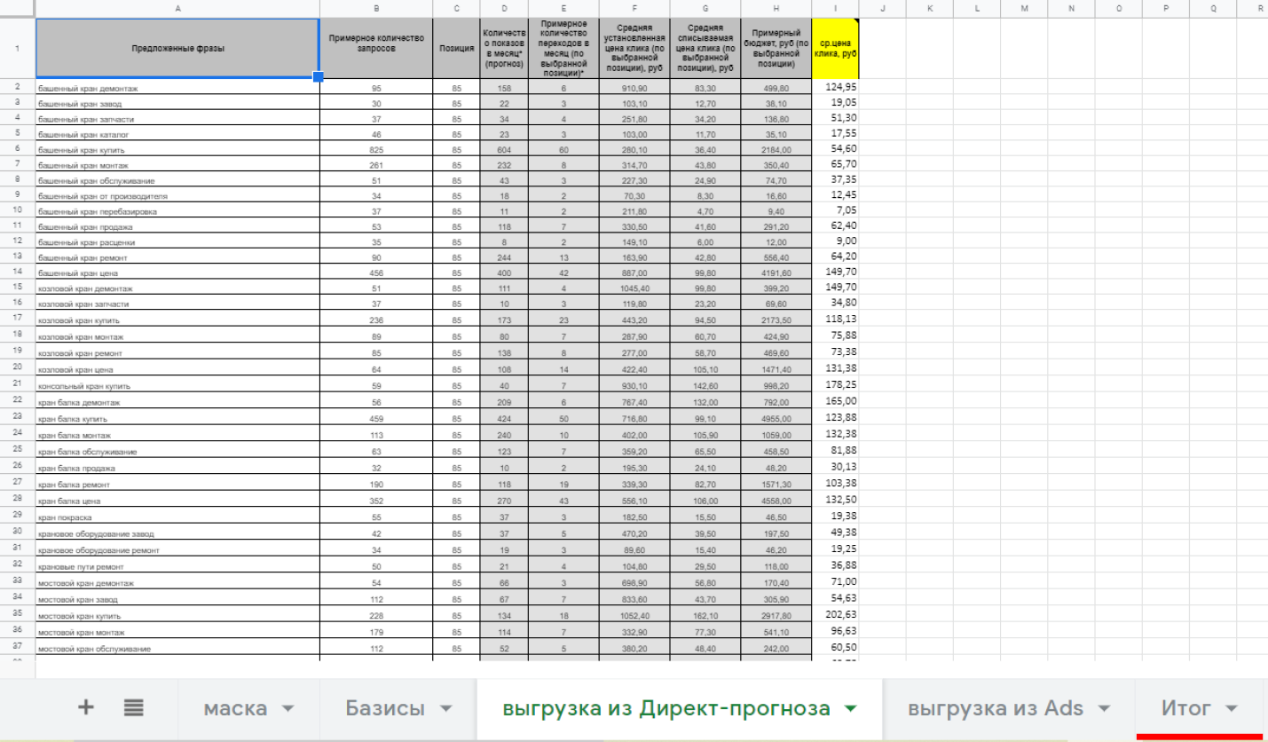The width and height of the screenshot is (1268, 742).
Task: Click header 'Средняя списываемая цена клика'
Action: (705, 49)
